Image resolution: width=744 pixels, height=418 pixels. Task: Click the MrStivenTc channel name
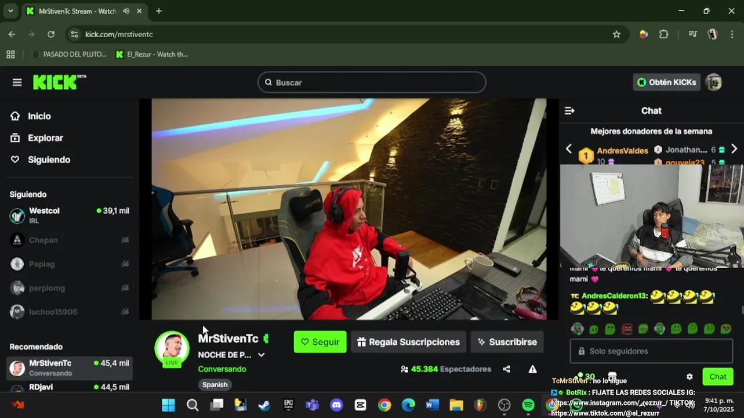[228, 338]
